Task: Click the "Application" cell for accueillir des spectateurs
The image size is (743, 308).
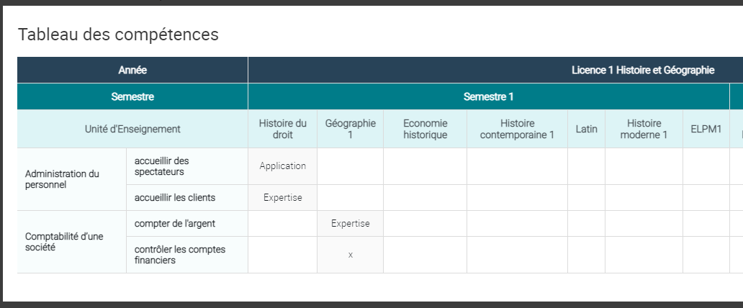Action: 282,166
